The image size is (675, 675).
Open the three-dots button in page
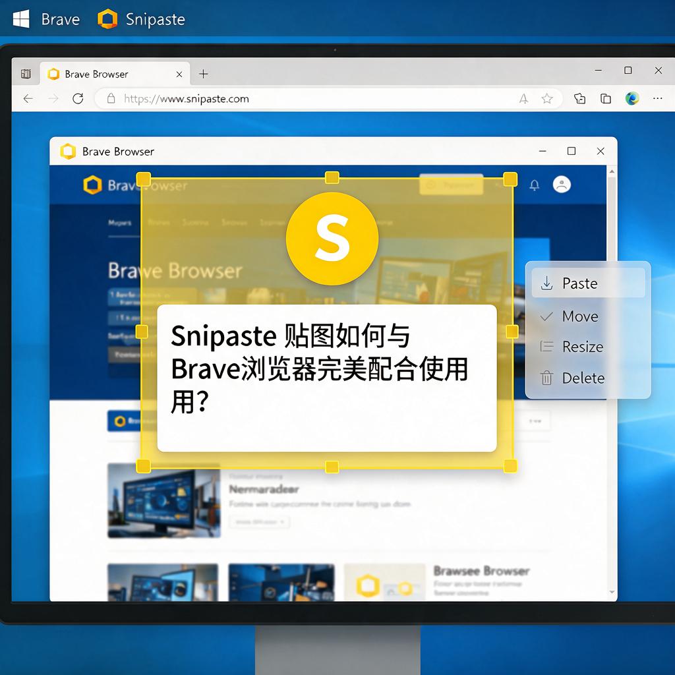(x=535, y=421)
